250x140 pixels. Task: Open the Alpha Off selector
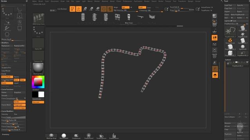pos(38,44)
